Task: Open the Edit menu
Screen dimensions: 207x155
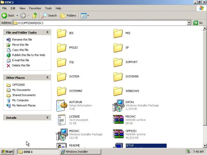Action: [x=13, y=8]
